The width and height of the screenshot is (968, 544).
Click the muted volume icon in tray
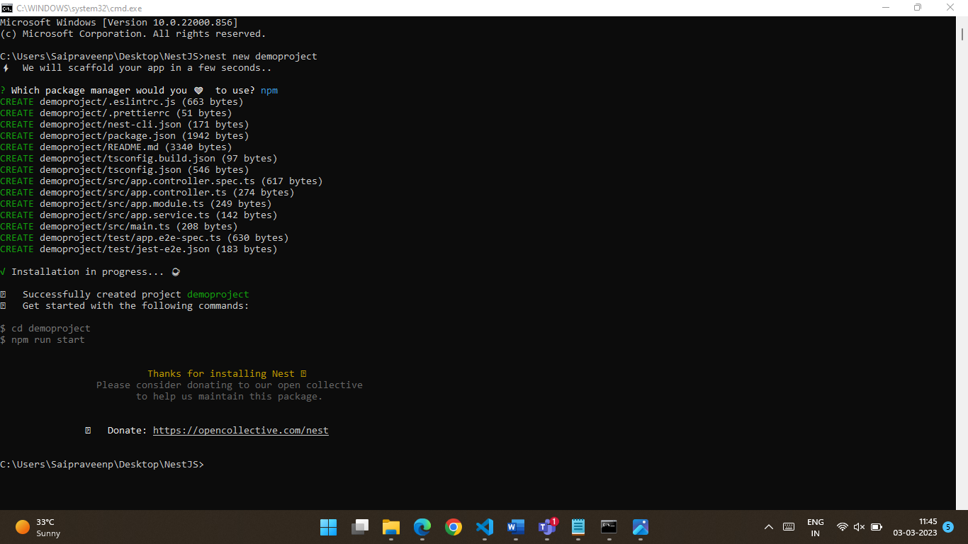(859, 527)
